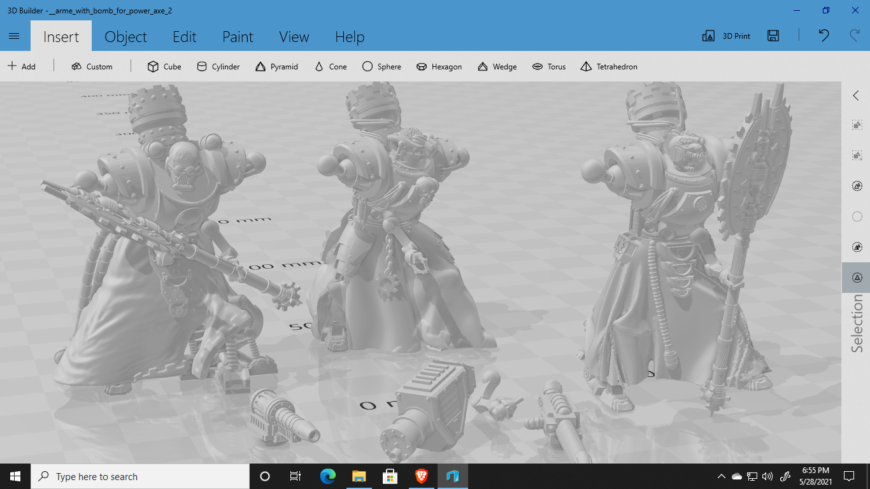This screenshot has width=870, height=489.
Task: Open Task View on the taskbar
Action: point(296,476)
